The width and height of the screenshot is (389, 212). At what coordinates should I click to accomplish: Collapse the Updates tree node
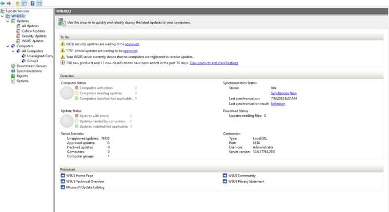tap(8, 21)
